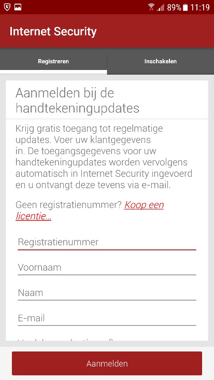214x380 pixels.
Task: Tap the Aanmelden button
Action: click(x=107, y=363)
